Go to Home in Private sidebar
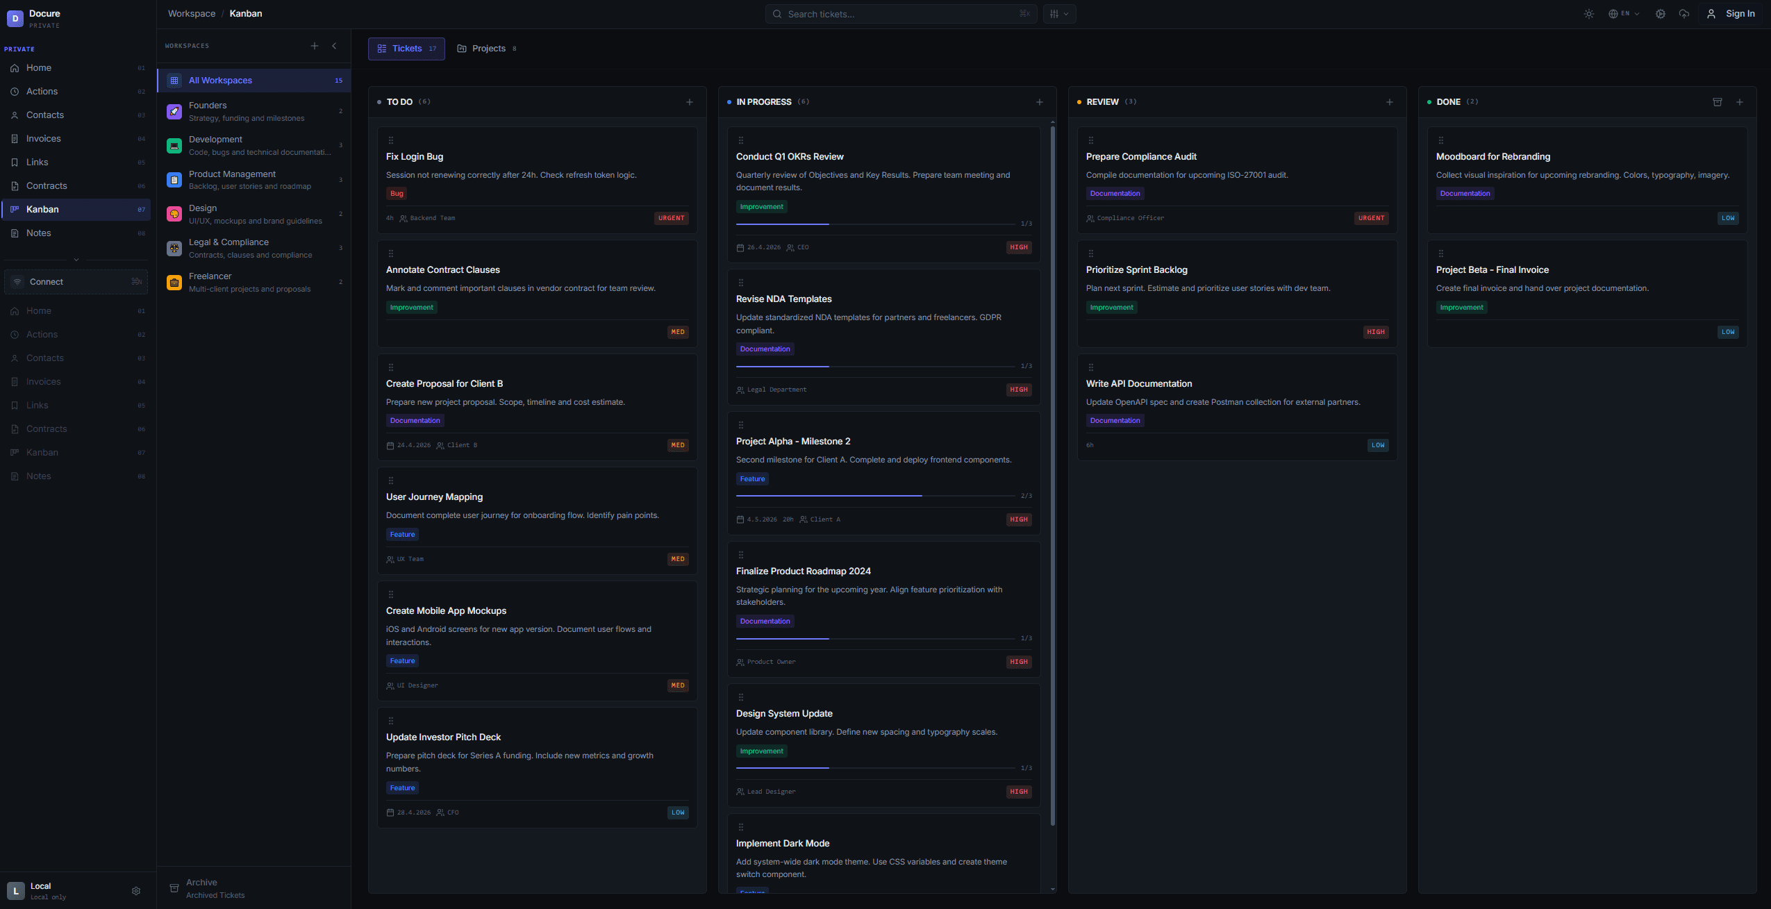Screen dimensions: 1771x909 pyautogui.click(x=77, y=68)
